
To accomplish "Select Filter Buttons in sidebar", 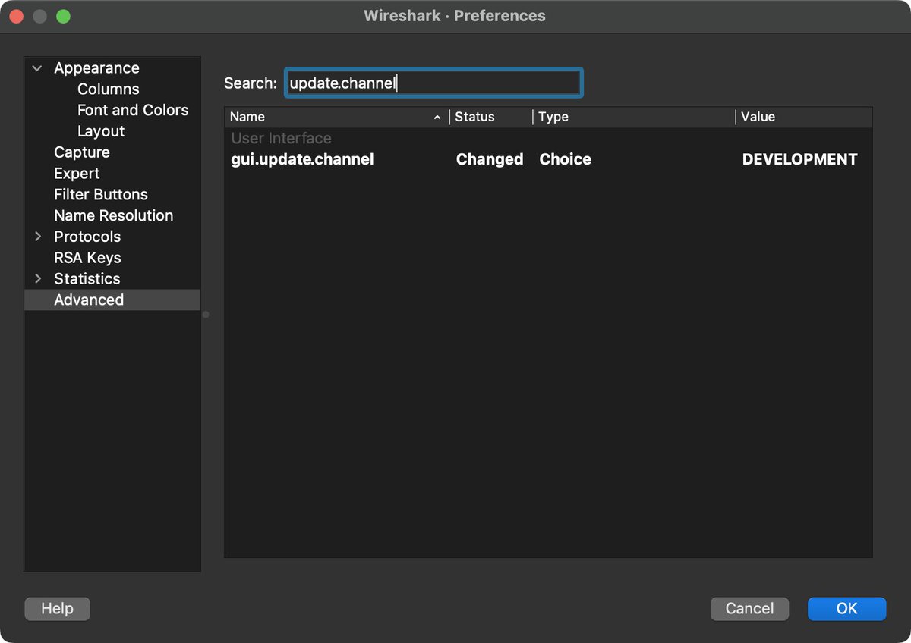I will [101, 194].
